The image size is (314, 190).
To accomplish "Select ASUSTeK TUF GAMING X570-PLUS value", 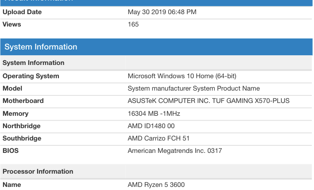I will [x=209, y=101].
